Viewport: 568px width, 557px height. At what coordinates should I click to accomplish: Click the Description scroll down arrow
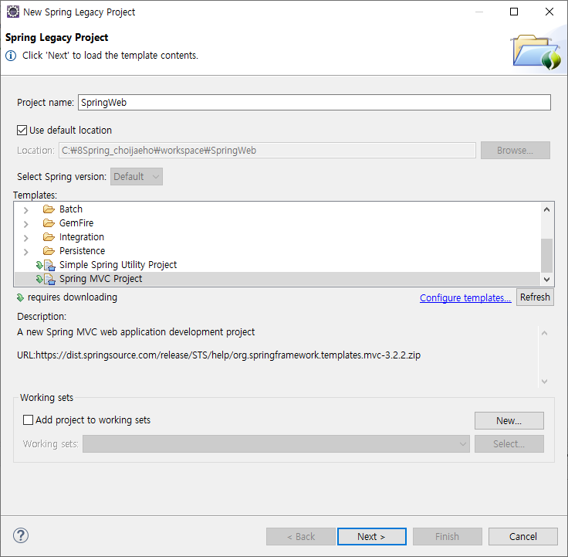click(544, 381)
